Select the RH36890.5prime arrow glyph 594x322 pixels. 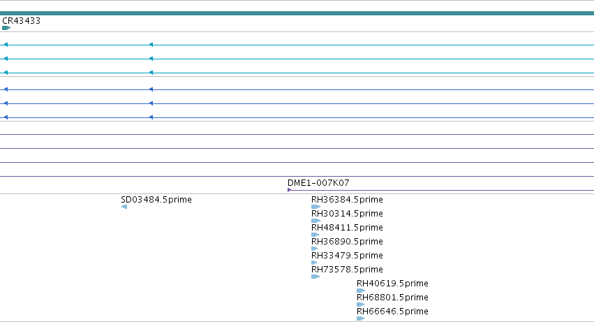tap(314, 249)
